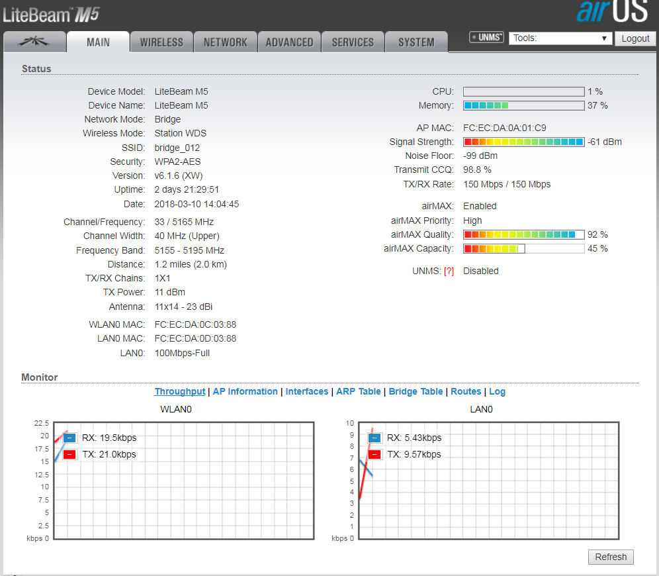659x576 pixels.
Task: Click the airMAX Quality bar
Action: 523,234
